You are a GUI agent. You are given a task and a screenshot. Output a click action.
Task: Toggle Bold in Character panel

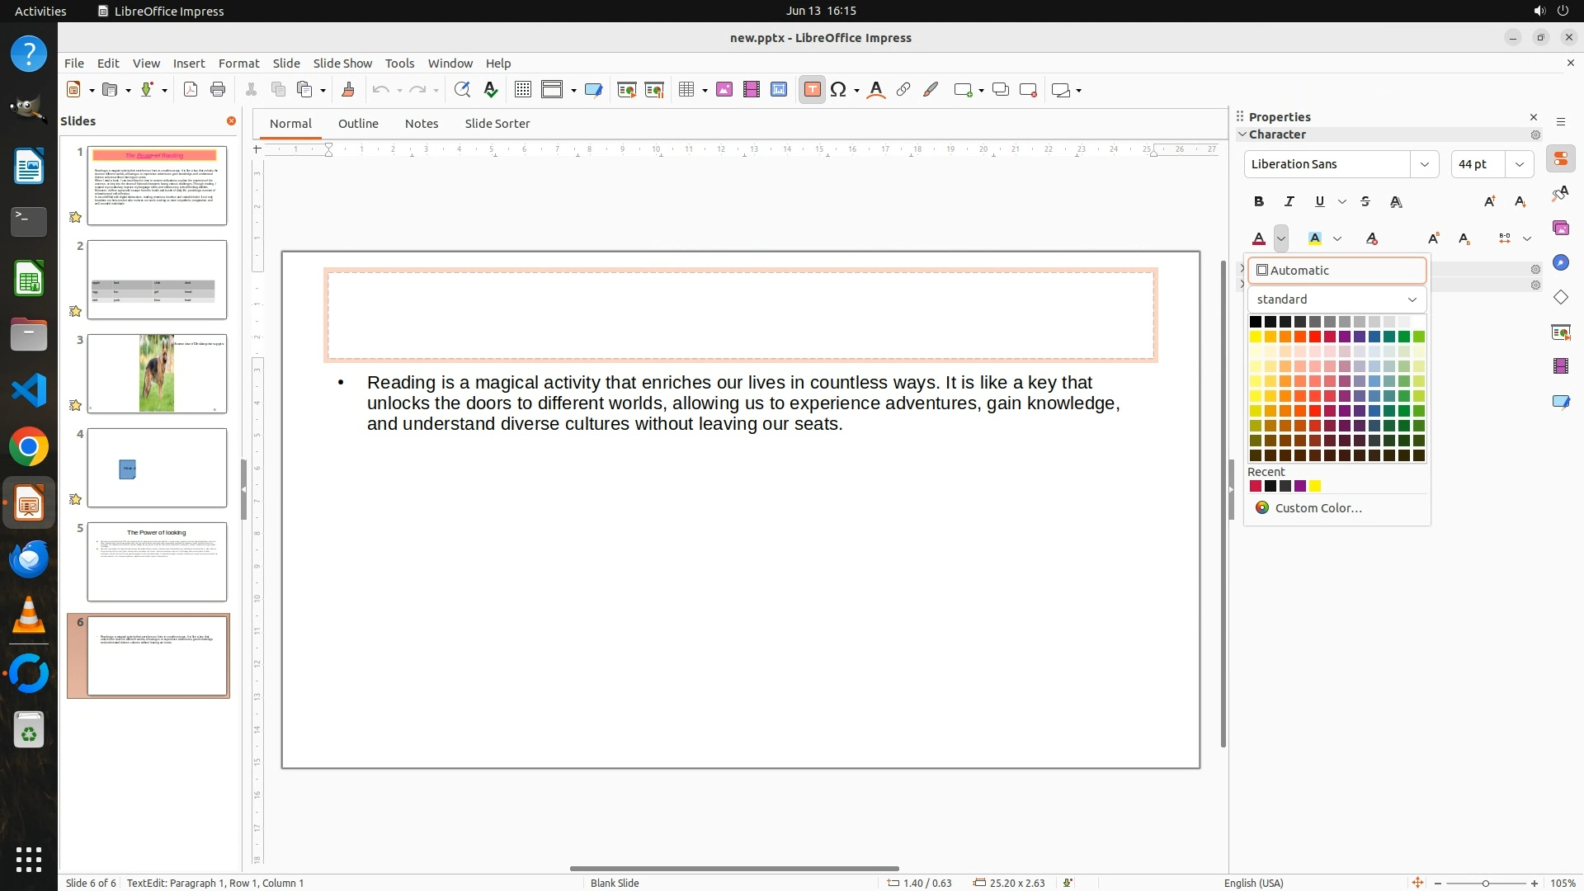pos(1259,201)
